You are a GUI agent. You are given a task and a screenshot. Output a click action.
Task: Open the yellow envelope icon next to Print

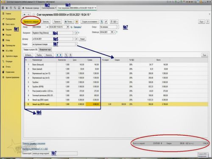point(77,22)
